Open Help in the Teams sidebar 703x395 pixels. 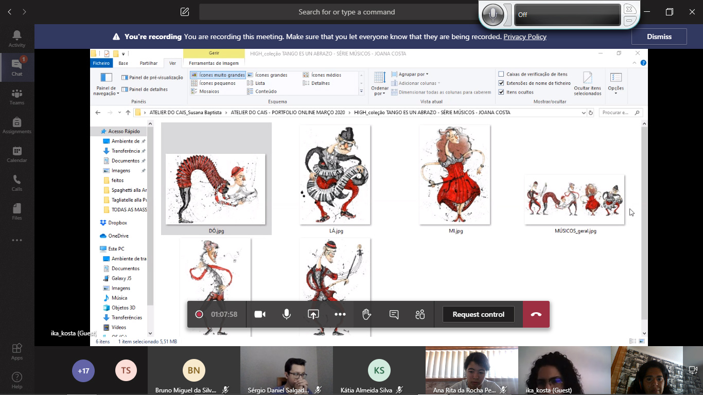click(17, 380)
